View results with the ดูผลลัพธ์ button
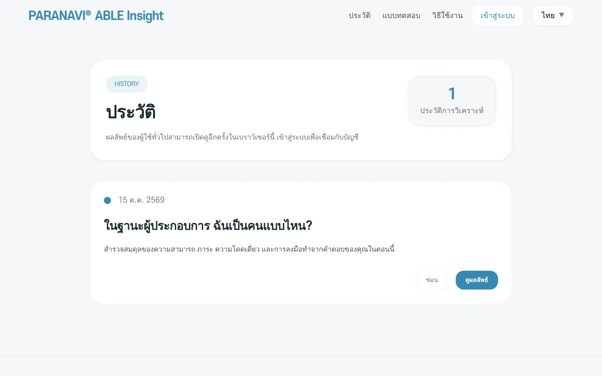The width and height of the screenshot is (602, 376). 477,280
